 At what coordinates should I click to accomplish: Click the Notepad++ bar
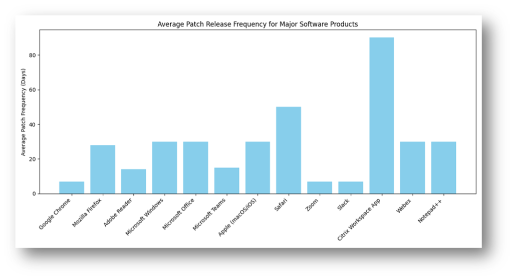click(x=444, y=167)
